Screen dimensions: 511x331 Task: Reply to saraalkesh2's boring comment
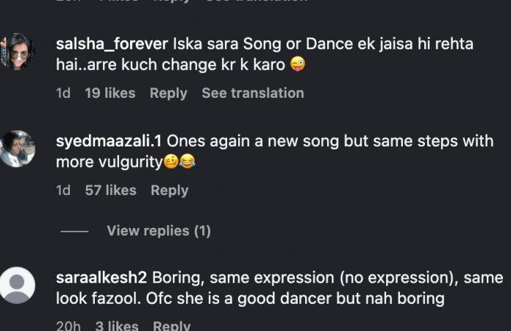coord(171,326)
